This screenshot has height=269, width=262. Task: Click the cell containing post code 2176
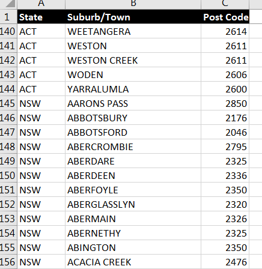pos(225,118)
